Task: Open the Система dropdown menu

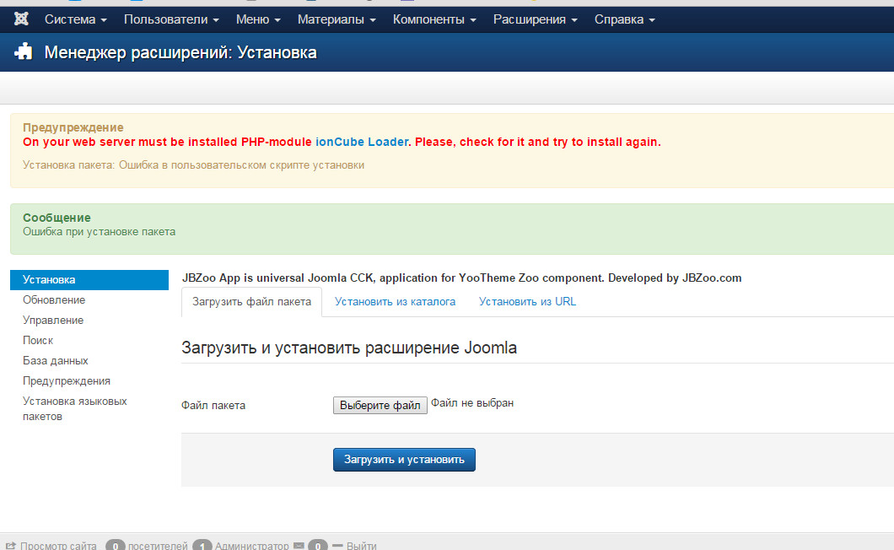Action: (x=75, y=19)
